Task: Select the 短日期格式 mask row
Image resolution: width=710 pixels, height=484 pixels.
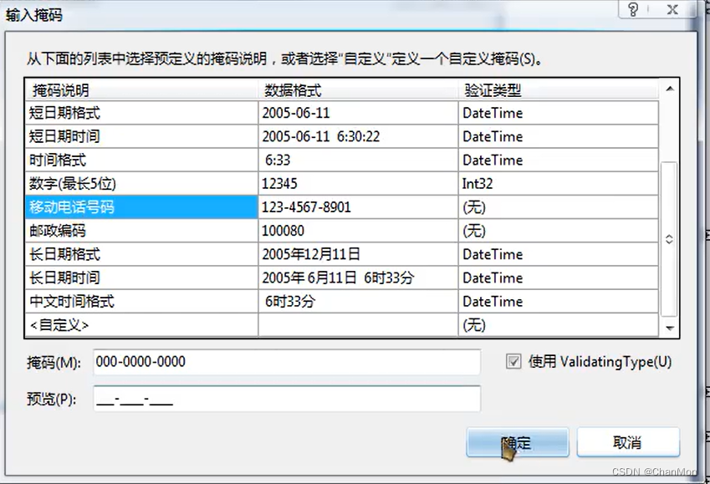Action: coord(125,113)
